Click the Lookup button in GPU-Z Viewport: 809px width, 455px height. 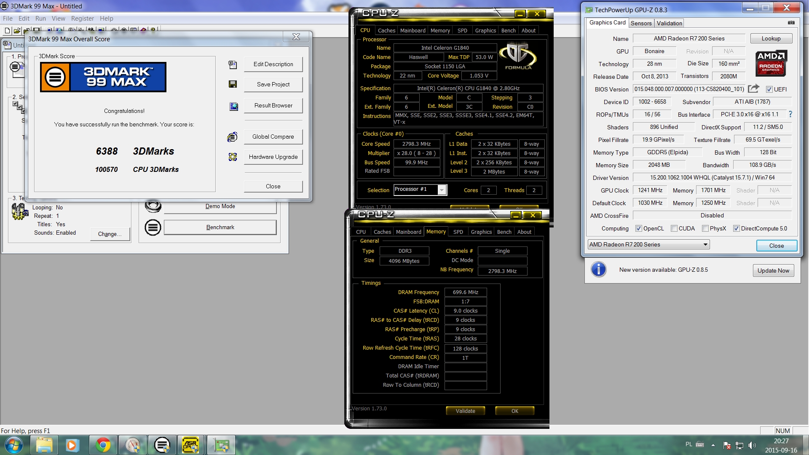point(771,38)
